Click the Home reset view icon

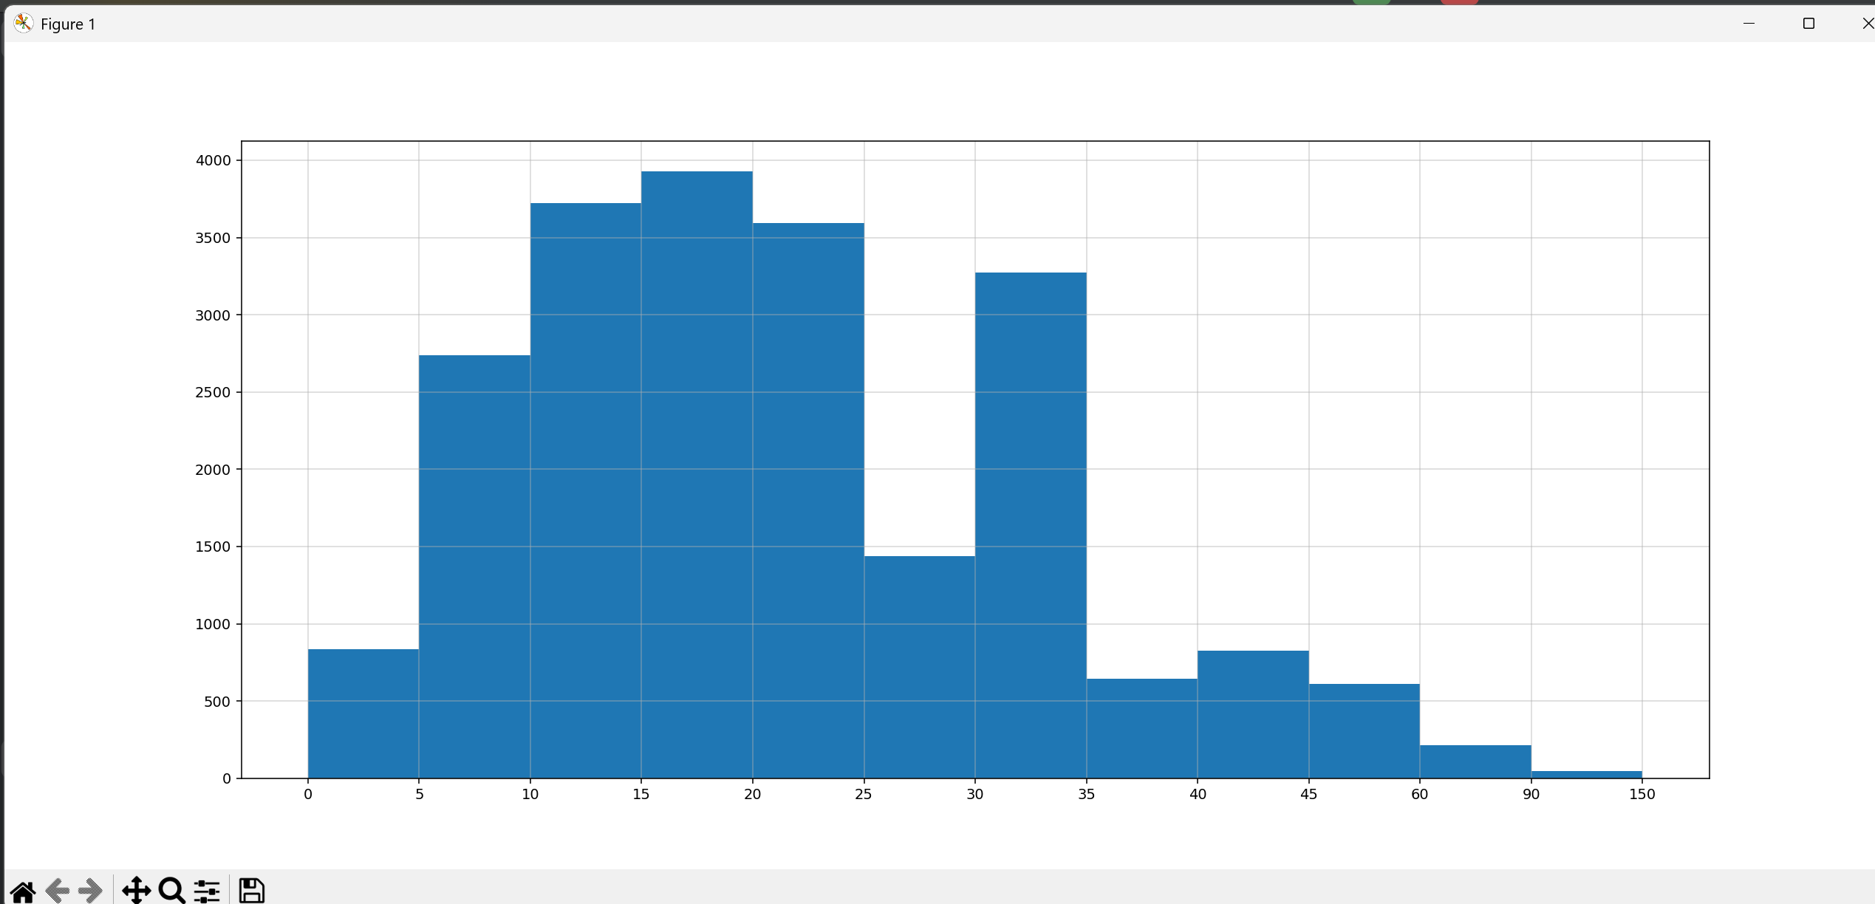pos(23,891)
